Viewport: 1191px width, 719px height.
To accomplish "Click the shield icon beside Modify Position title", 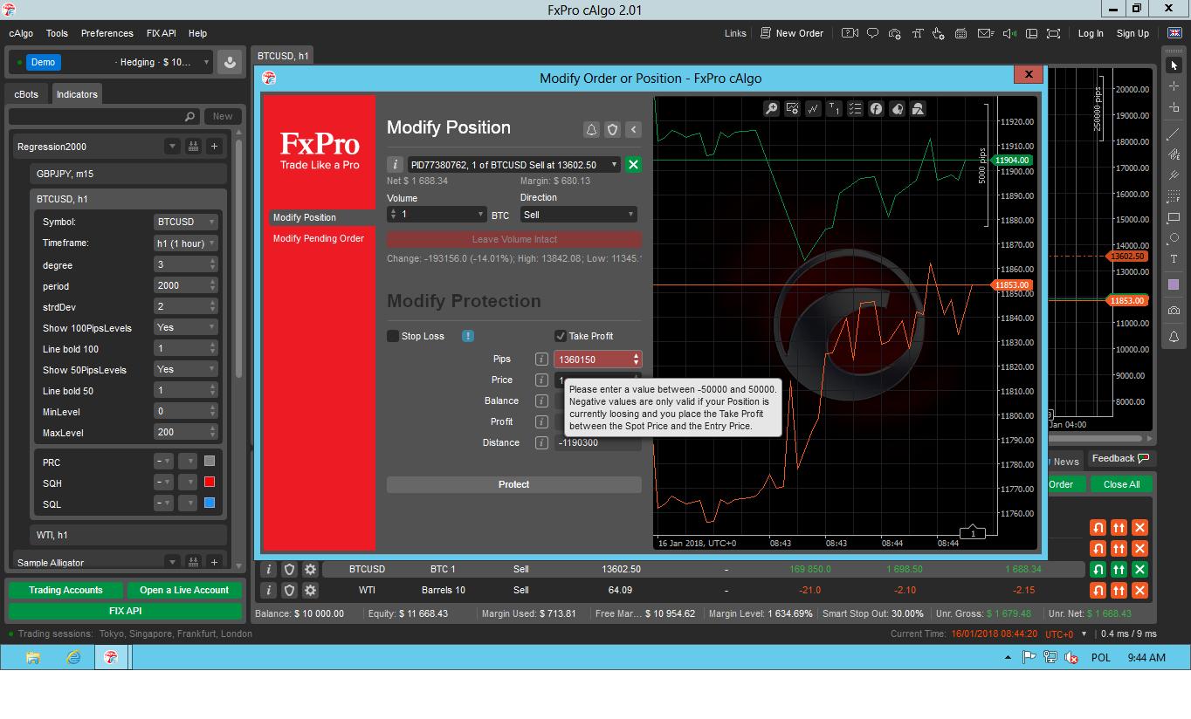I will [x=612, y=129].
